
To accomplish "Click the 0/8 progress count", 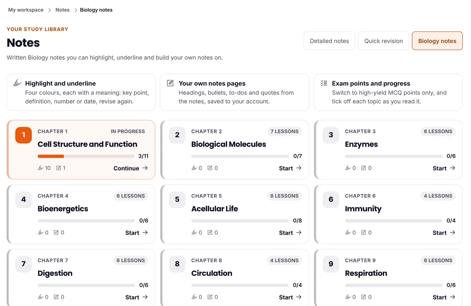I will pos(298,220).
